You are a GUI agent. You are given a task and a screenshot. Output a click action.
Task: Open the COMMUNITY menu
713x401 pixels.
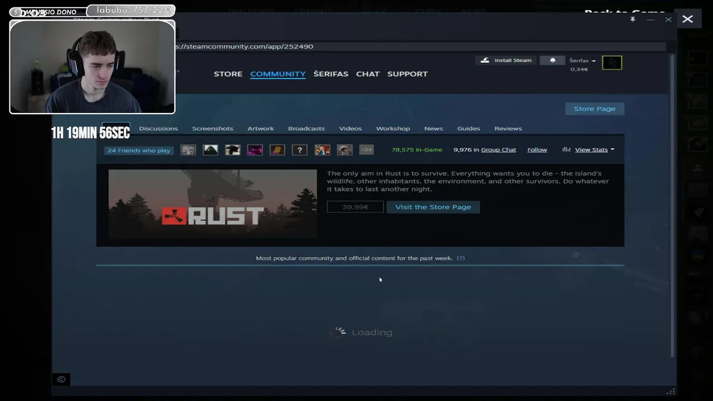(x=278, y=74)
